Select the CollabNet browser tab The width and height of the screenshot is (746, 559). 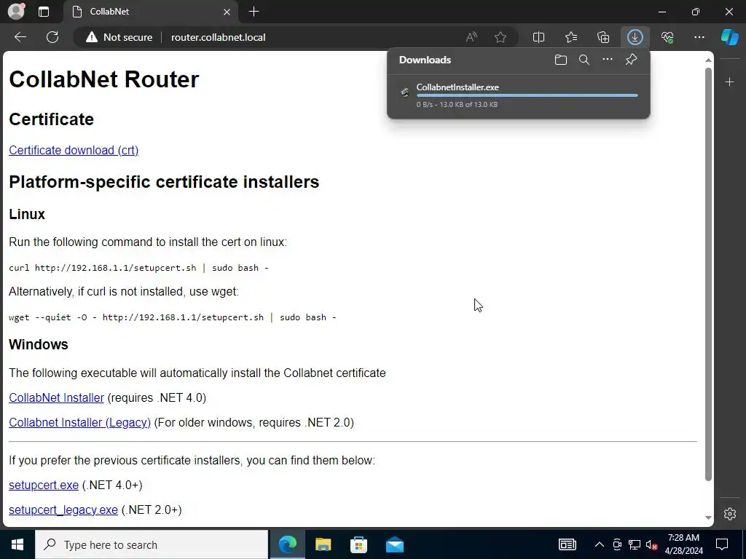pyautogui.click(x=152, y=12)
